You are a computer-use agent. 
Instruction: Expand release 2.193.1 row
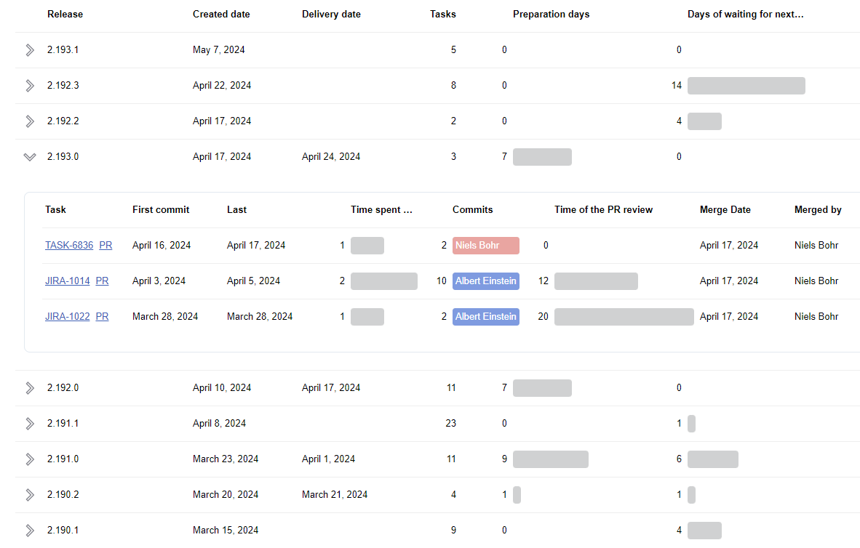pyautogui.click(x=30, y=50)
